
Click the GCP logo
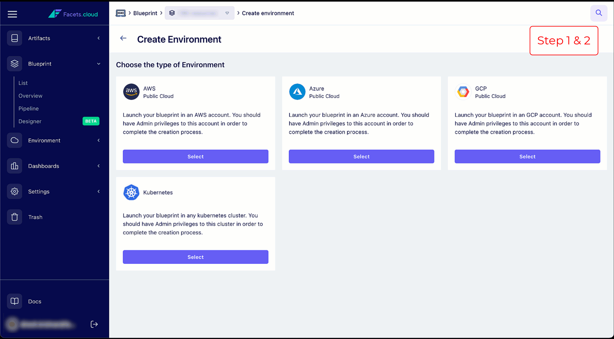(463, 92)
